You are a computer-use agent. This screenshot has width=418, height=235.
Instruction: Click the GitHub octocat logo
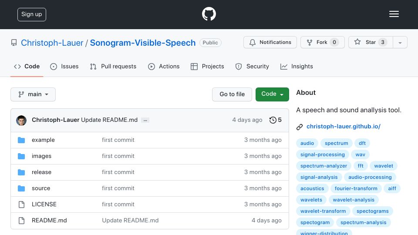coord(209,14)
